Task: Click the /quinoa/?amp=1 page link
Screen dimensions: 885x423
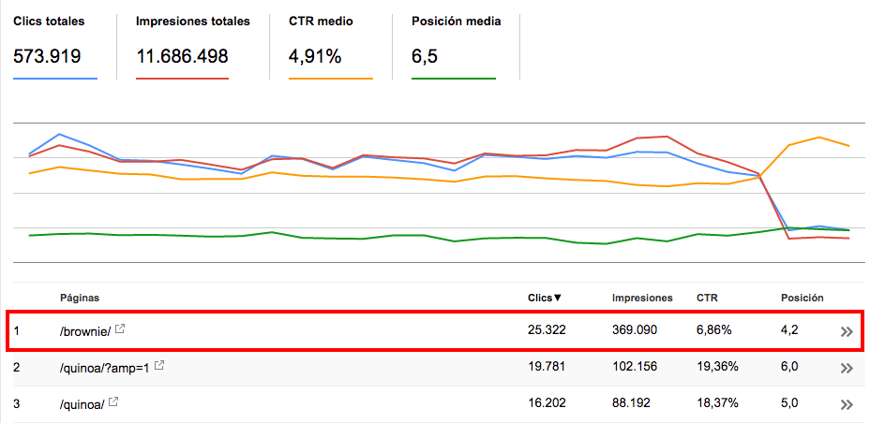Action: (106, 367)
